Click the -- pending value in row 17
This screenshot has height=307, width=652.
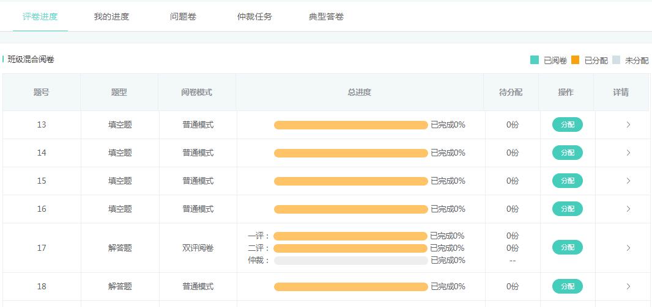[x=513, y=261]
